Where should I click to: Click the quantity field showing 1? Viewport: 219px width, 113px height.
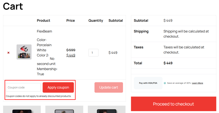click(x=94, y=53)
